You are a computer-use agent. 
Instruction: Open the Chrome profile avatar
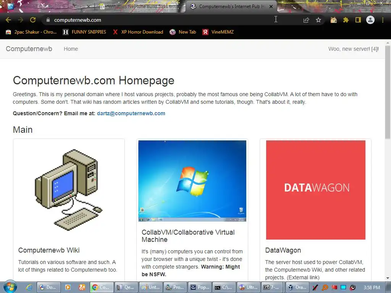pyautogui.click(x=370, y=20)
